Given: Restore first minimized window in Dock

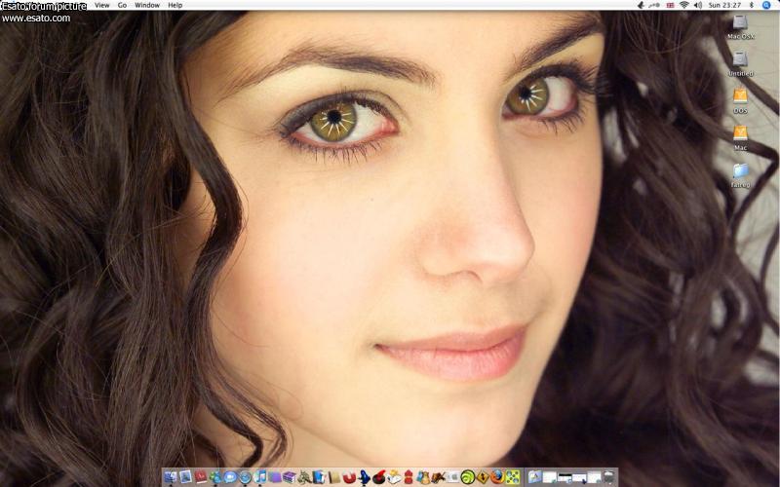Looking at the screenshot, I should click(550, 477).
